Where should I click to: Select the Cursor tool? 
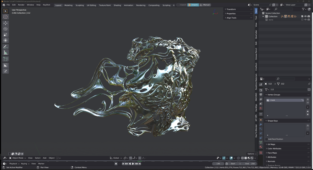coord(5,17)
